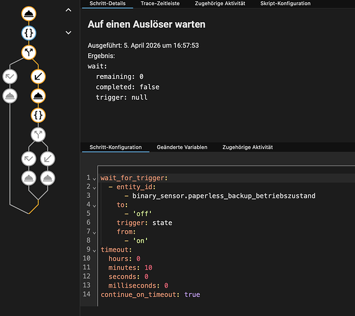Switch to Trace-Zeitleiste tab
This screenshot has height=316, width=355.
click(160, 4)
